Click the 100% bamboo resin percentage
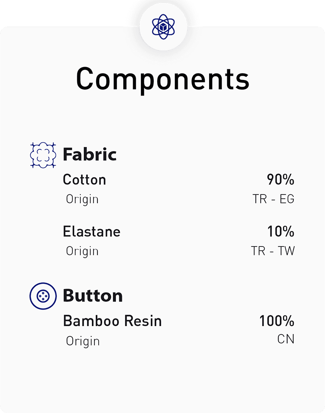The image size is (325, 413). tap(276, 321)
